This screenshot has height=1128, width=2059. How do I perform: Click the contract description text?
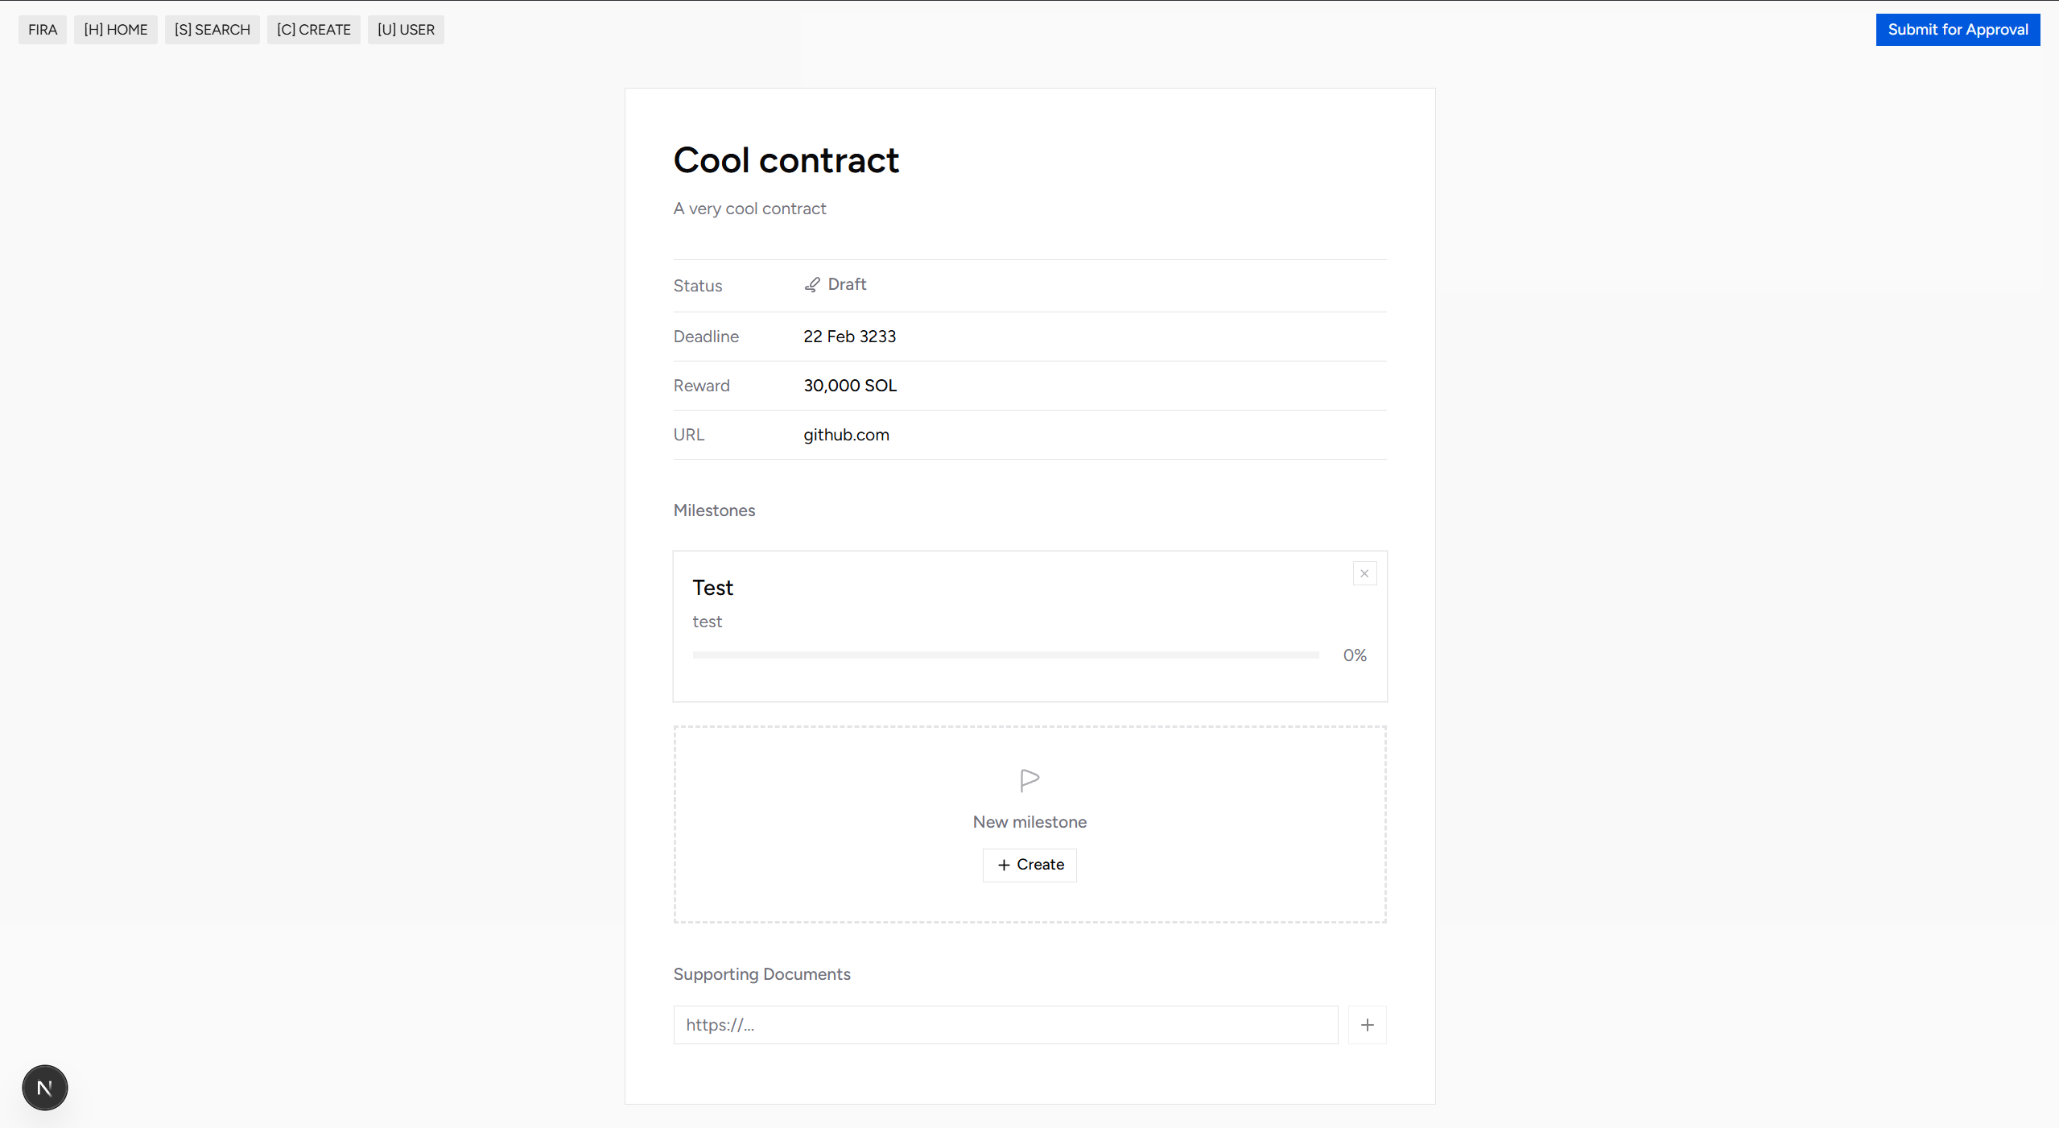(749, 209)
